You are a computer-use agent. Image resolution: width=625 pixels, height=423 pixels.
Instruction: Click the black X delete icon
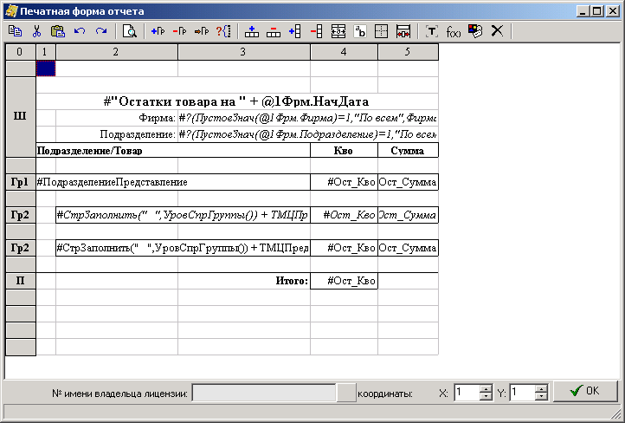click(x=497, y=31)
